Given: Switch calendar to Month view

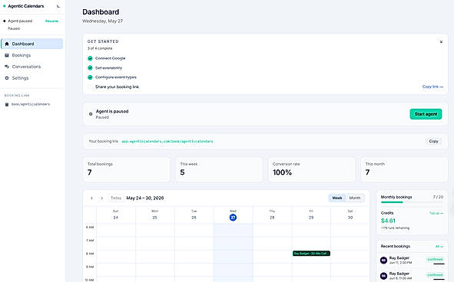Looking at the screenshot, I should point(355,198).
